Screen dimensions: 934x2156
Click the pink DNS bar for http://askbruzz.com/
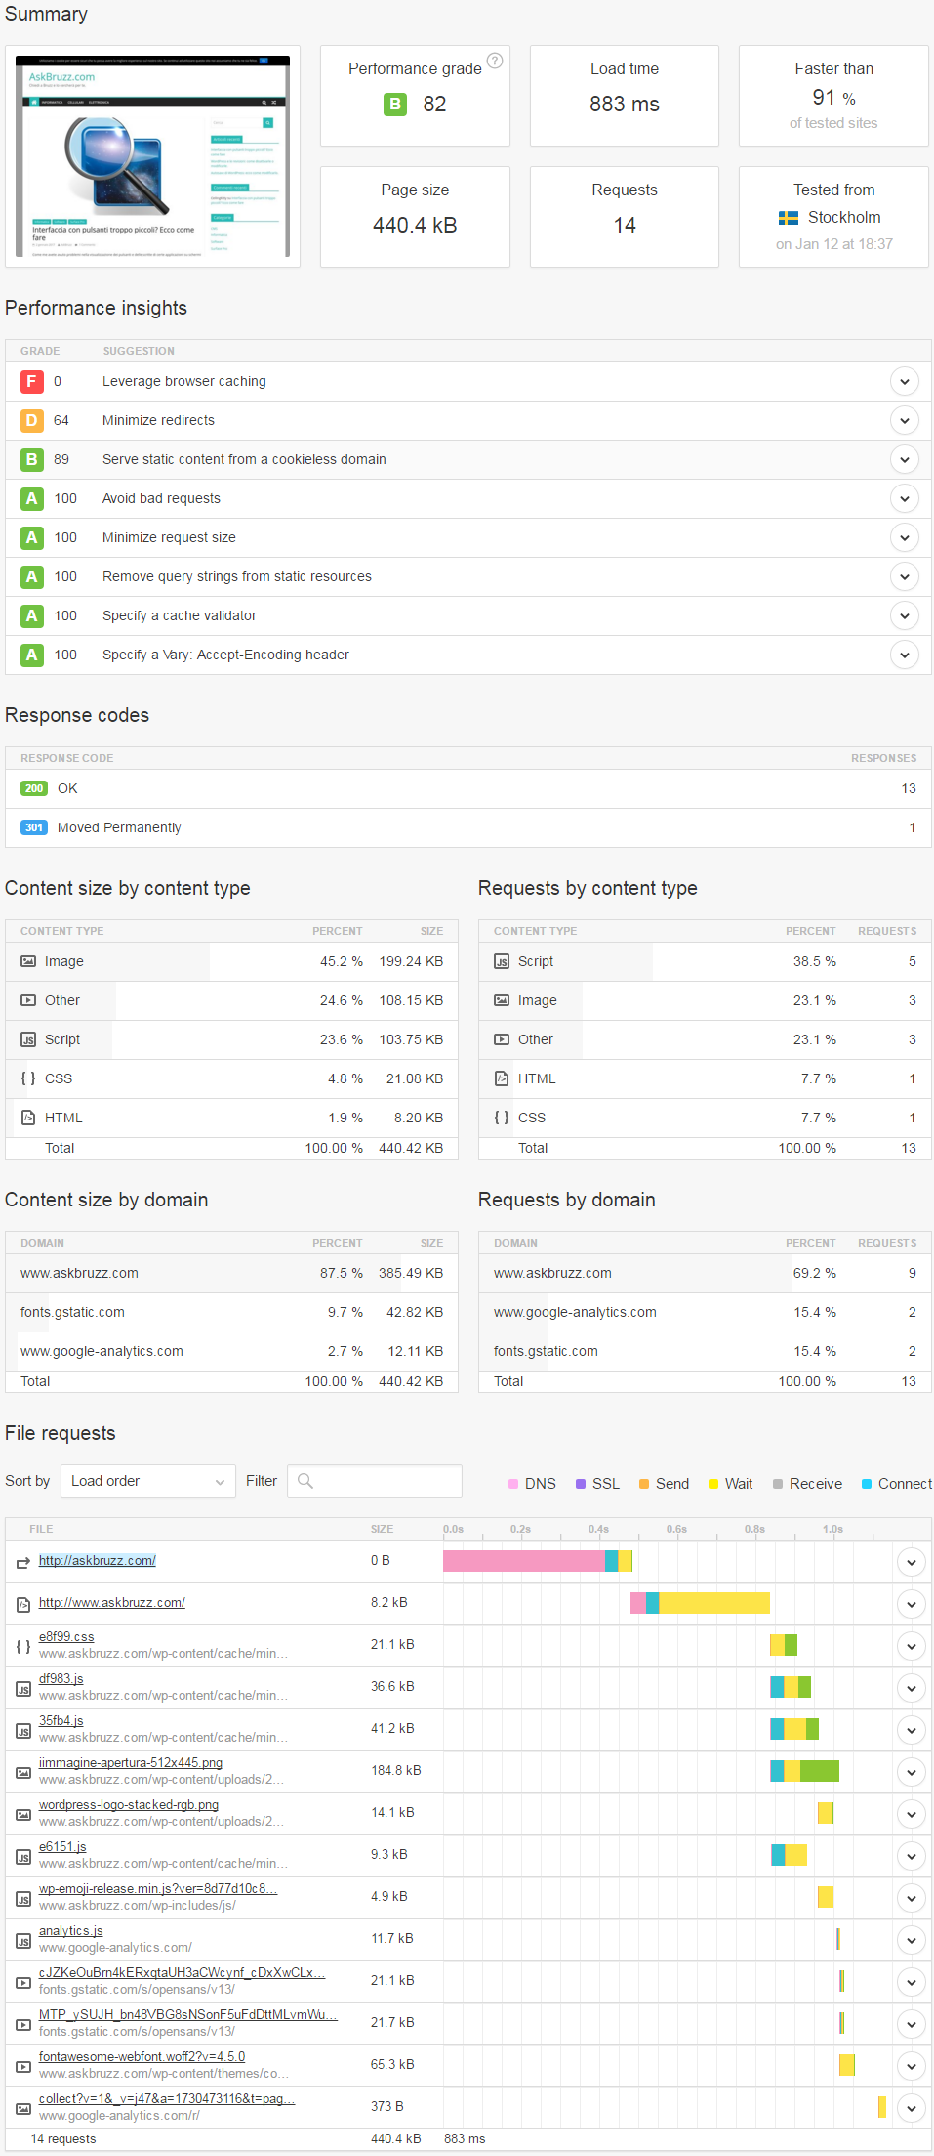coord(524,1561)
